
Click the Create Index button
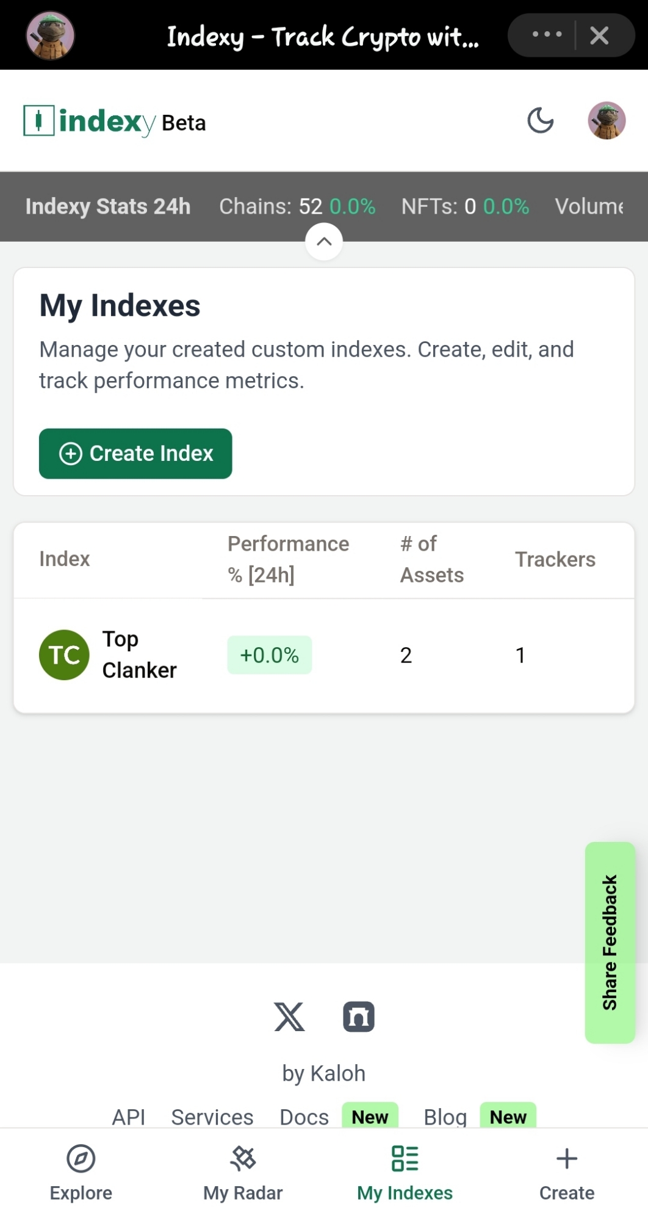(x=135, y=454)
